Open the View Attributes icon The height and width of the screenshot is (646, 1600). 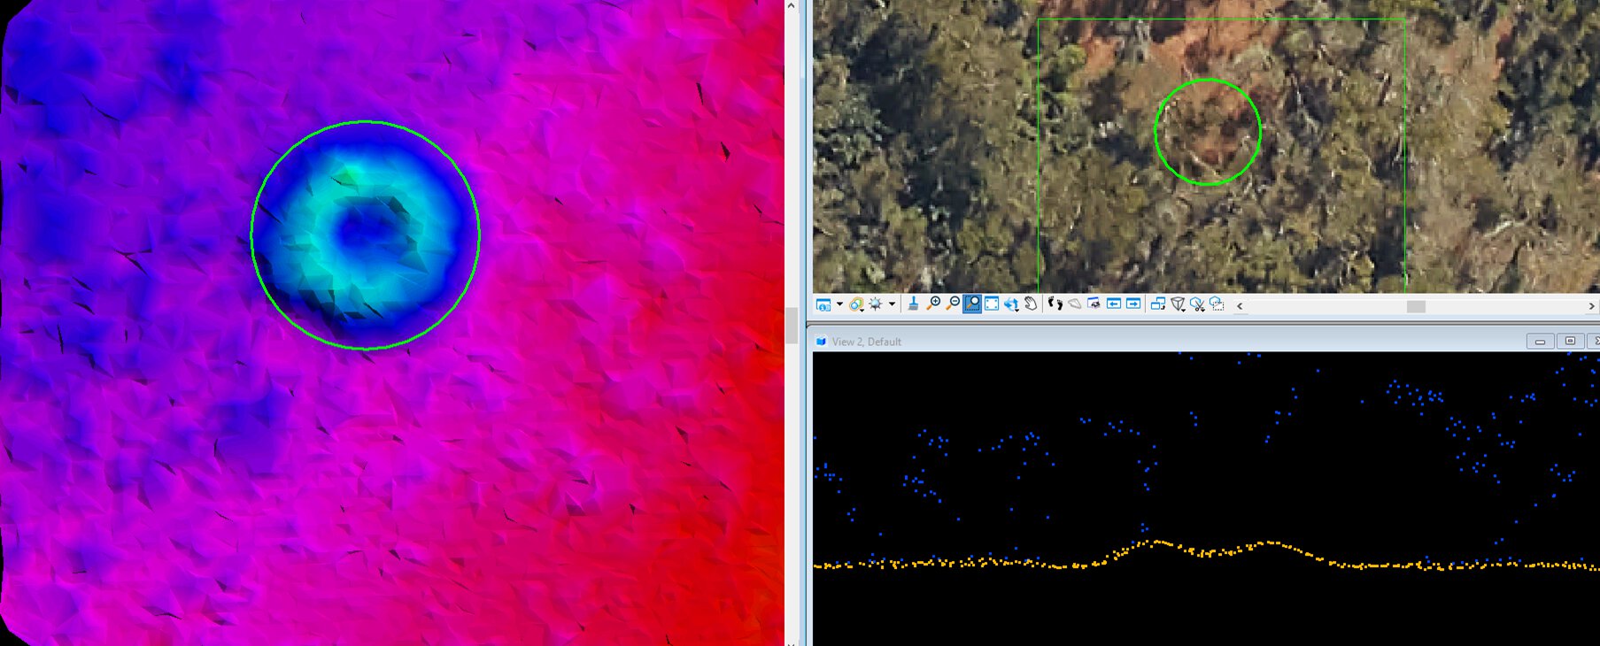[x=823, y=304]
